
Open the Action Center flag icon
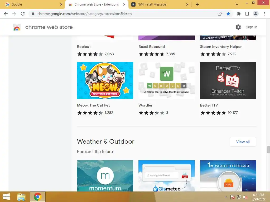[x=233, y=197]
